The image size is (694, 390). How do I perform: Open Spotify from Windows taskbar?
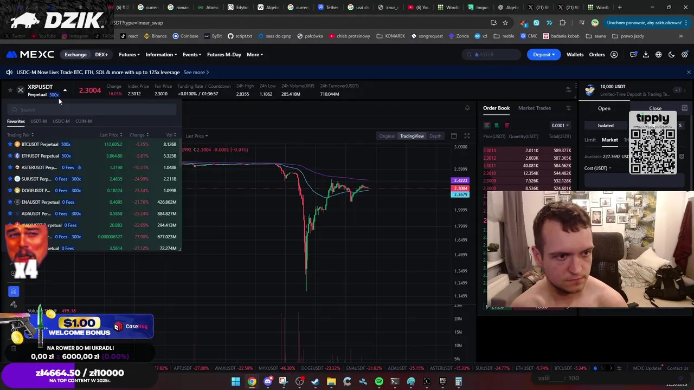(379, 381)
